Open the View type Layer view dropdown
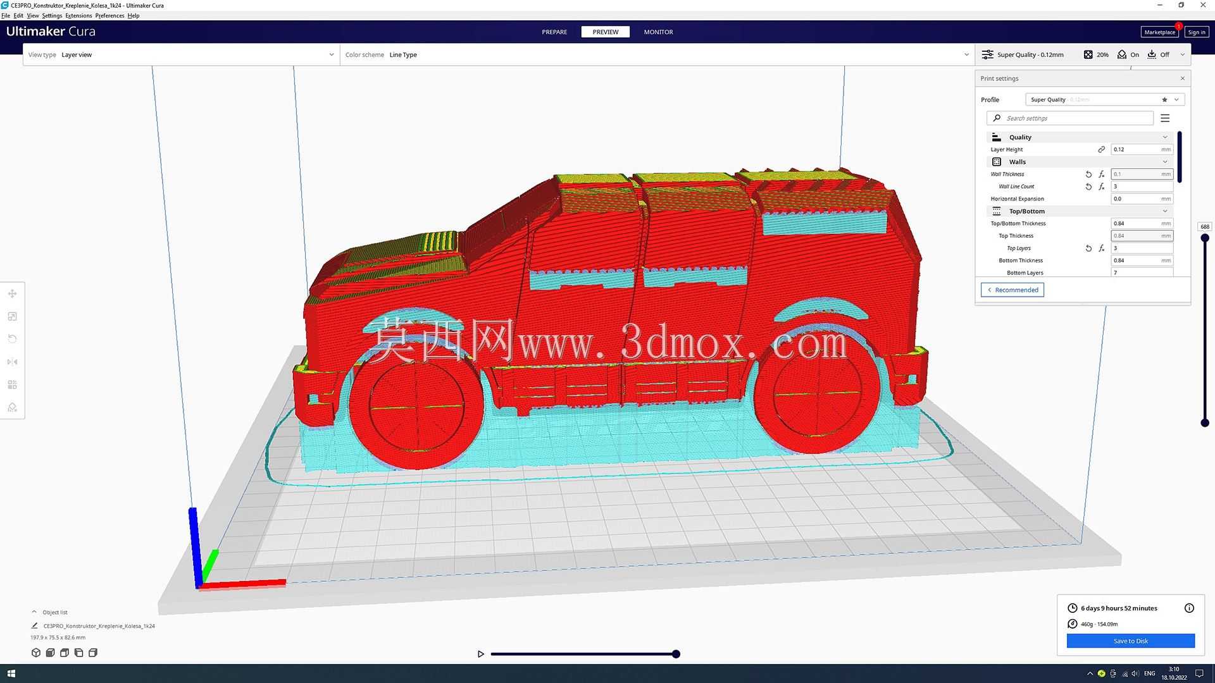Screen dimensions: 1215x683 point(181,54)
